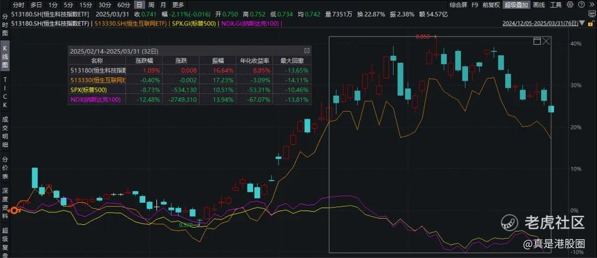Open the 超级复盘 sidebar tab
Image resolution: width=597 pixels, height=258 pixels.
pos(5,243)
